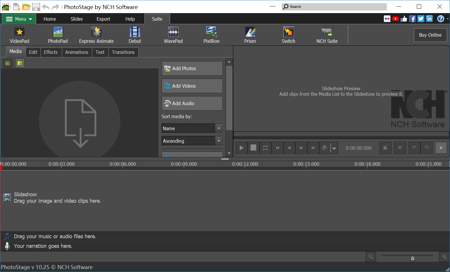Image resolution: width=450 pixels, height=272 pixels.
Task: Switch to the Effects panel tab
Action: click(x=51, y=52)
